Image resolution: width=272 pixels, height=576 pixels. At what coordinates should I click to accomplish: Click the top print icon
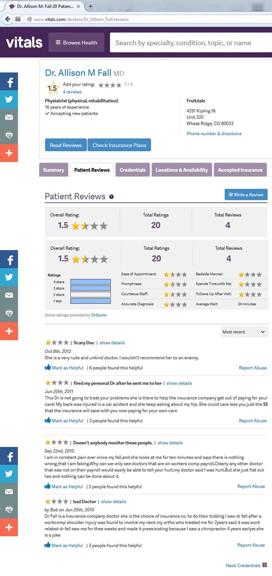9,135
